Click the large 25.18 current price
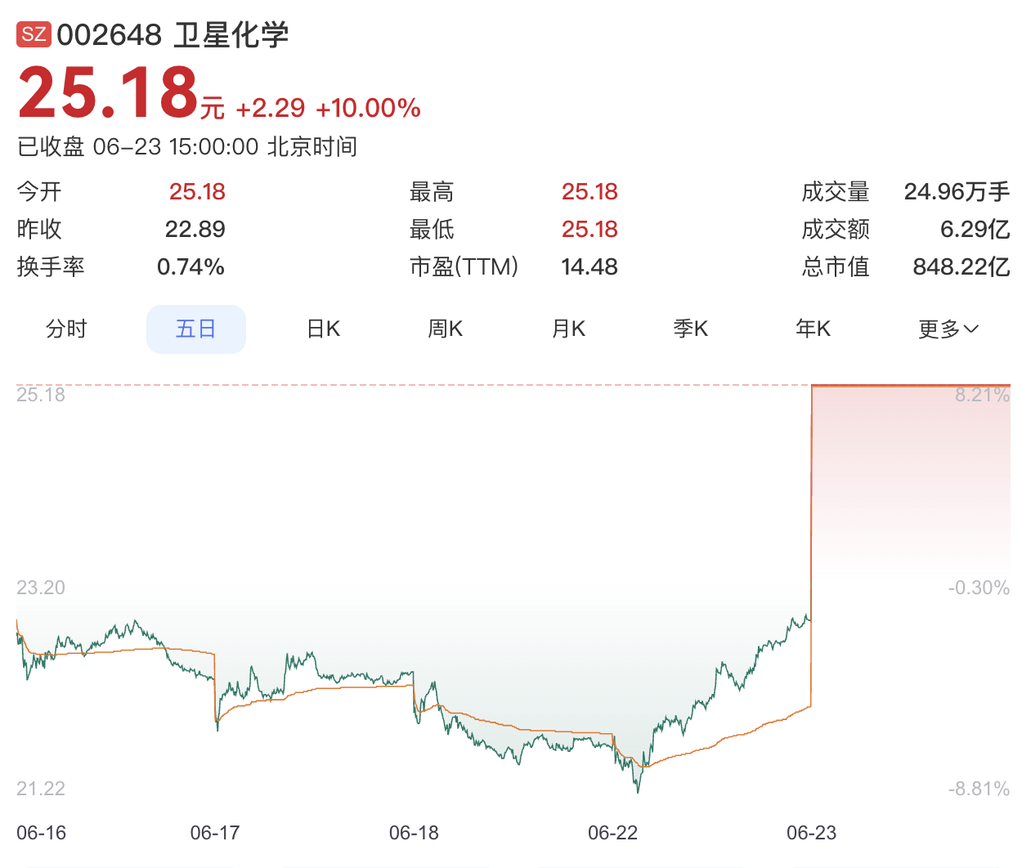 coord(109,92)
